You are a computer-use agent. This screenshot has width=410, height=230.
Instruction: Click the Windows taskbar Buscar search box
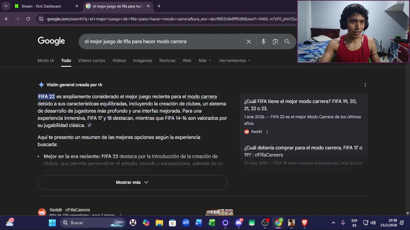[x=93, y=223]
